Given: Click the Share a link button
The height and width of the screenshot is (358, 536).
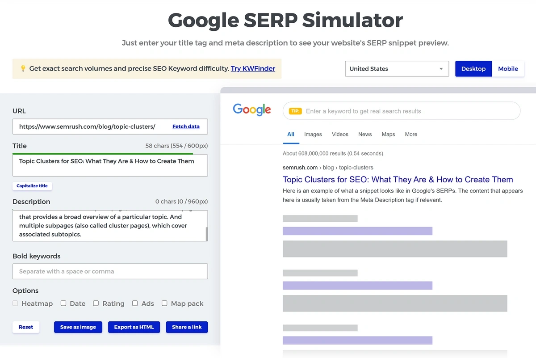Looking at the screenshot, I should (x=187, y=327).
